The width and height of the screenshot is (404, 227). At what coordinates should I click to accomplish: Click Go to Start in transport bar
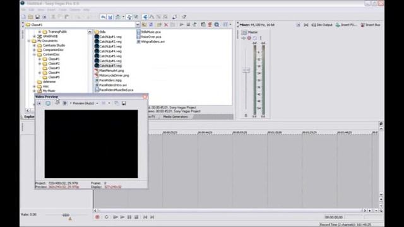point(145,217)
